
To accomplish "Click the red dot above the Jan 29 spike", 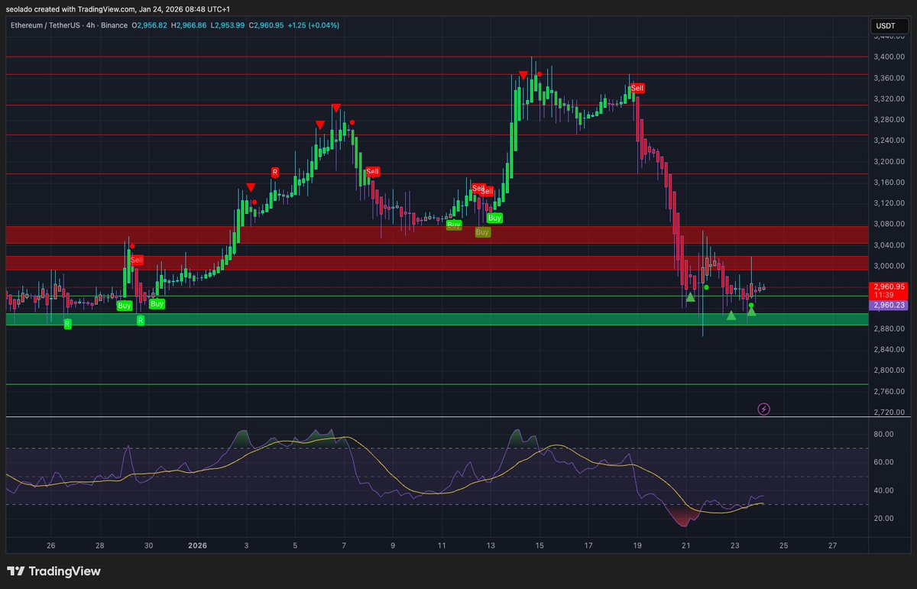I will pyautogui.click(x=131, y=246).
